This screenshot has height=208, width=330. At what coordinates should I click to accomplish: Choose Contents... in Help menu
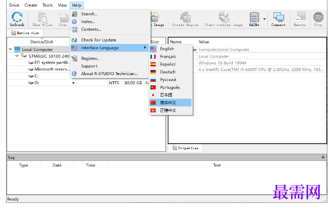pyautogui.click(x=110, y=30)
